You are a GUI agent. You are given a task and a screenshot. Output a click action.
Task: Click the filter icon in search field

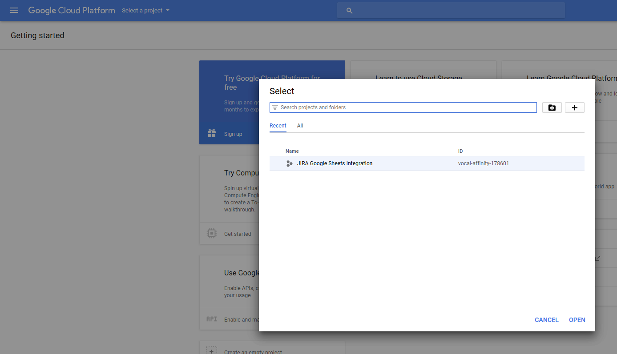[275, 107]
